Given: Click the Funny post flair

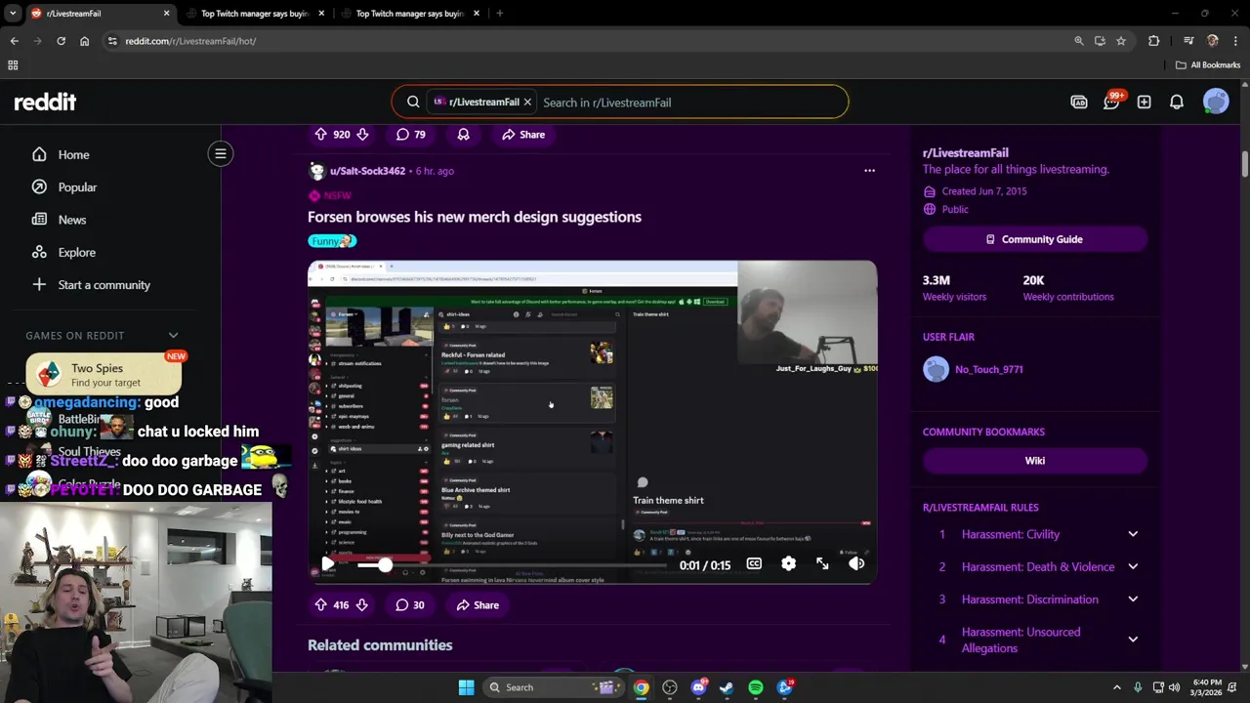Looking at the screenshot, I should click(x=332, y=241).
